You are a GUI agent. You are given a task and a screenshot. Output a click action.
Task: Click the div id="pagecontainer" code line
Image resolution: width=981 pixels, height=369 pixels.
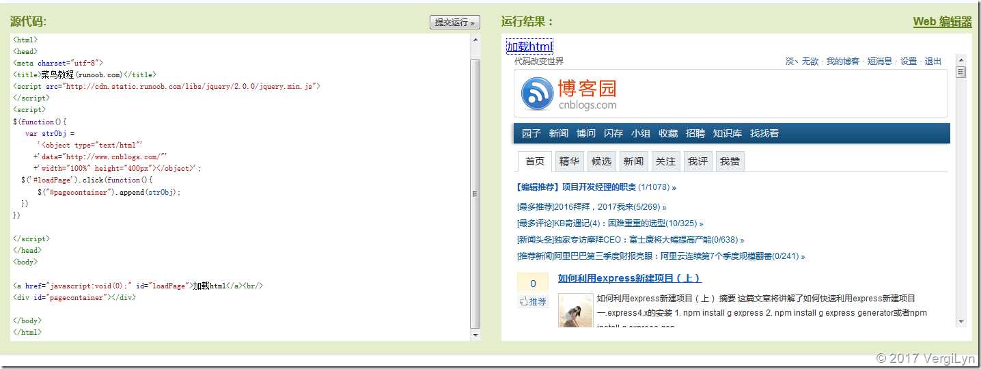(74, 297)
